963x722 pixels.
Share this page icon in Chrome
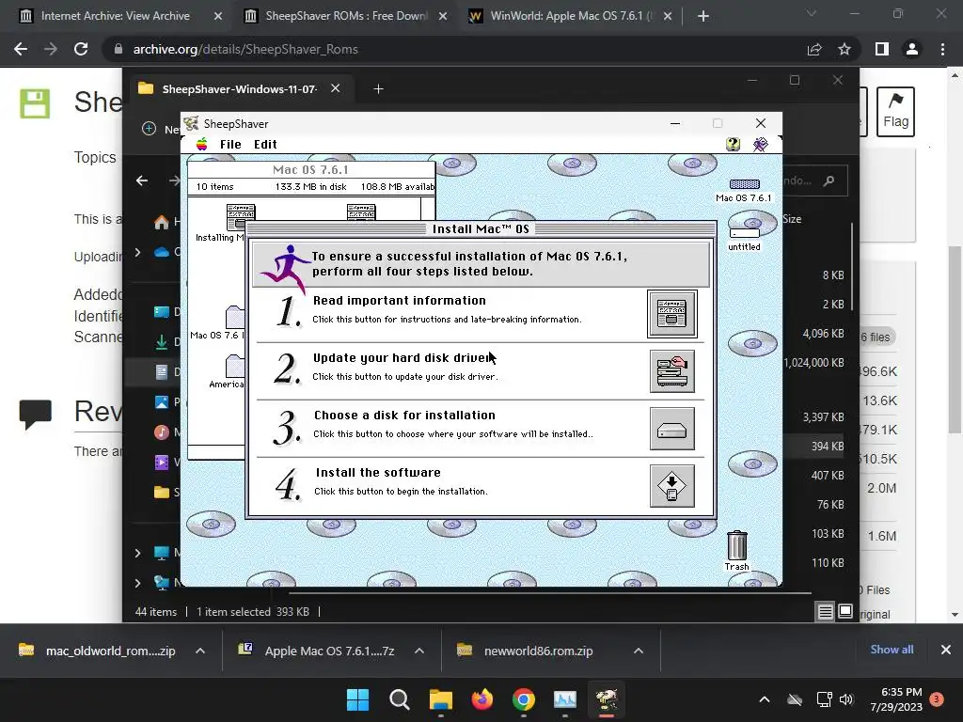pos(814,49)
